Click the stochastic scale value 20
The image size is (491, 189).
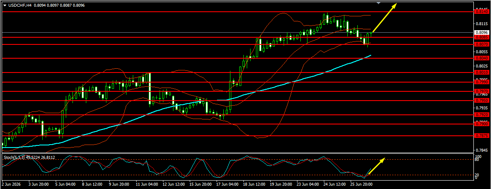(x=477, y=174)
